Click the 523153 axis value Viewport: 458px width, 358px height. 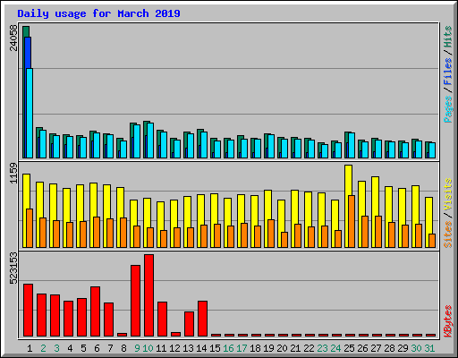coord(14,268)
